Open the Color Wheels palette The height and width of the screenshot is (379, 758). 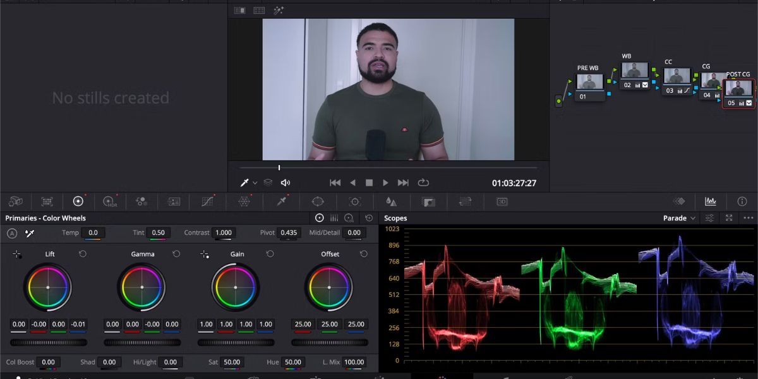[79, 202]
